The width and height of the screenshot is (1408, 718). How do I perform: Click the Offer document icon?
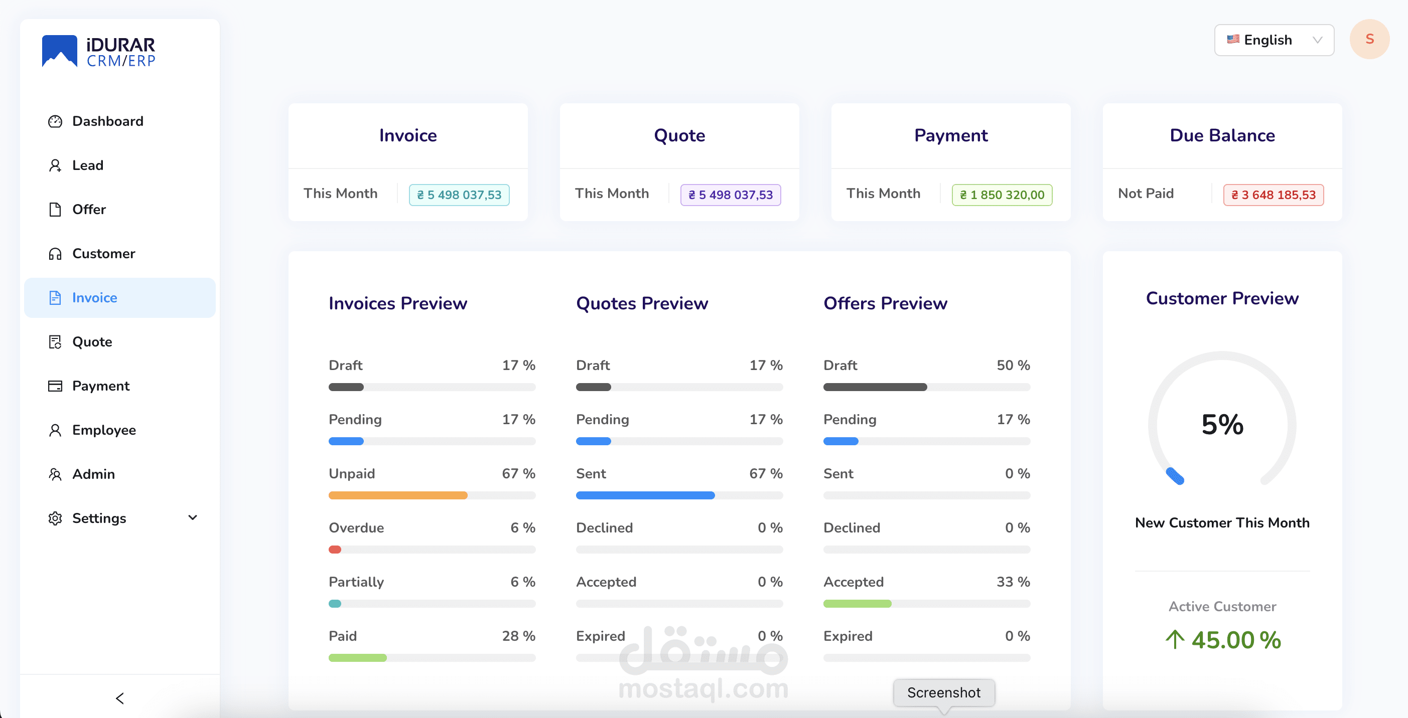pos(55,210)
